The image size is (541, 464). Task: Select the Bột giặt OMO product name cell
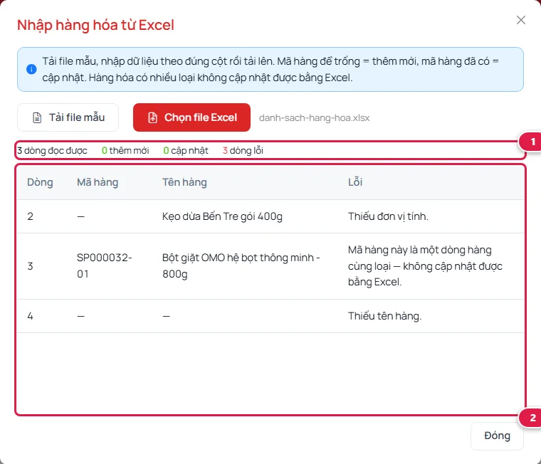click(241, 265)
